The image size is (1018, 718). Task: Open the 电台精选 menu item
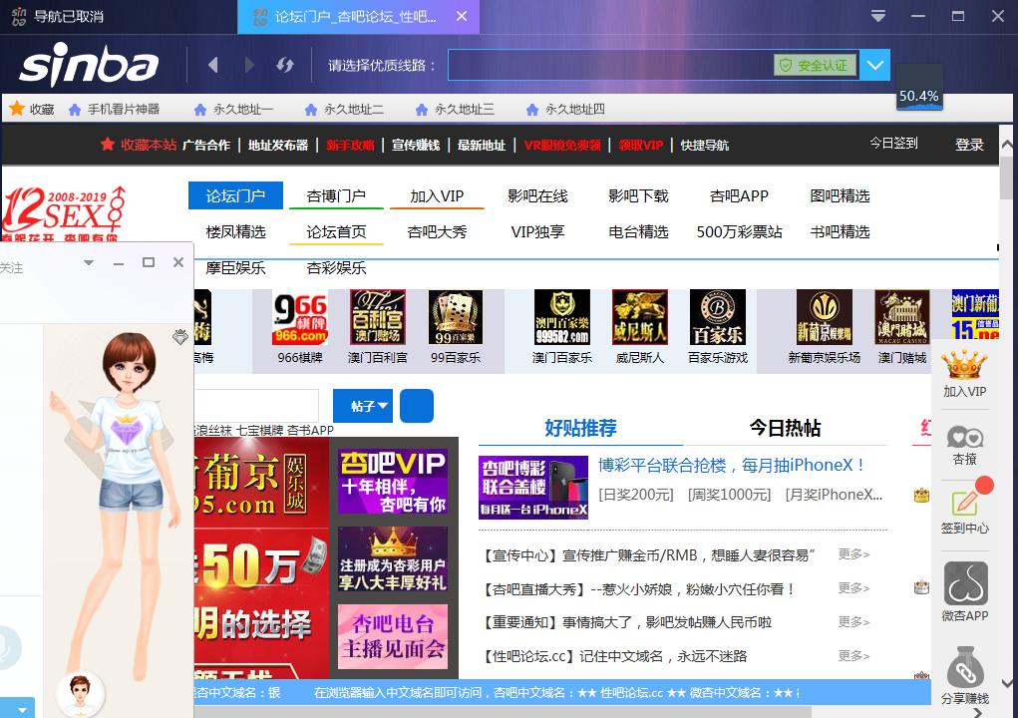point(638,231)
